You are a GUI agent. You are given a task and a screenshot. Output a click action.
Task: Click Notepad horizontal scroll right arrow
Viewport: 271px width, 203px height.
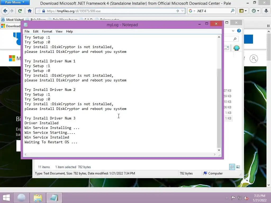(x=215, y=154)
